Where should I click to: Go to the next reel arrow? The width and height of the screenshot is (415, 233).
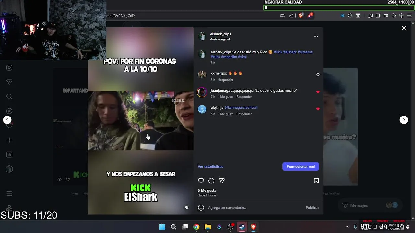click(x=404, y=120)
